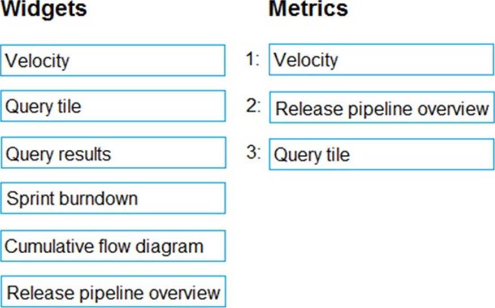Pick the Cumulative flow diagram widget

click(113, 246)
